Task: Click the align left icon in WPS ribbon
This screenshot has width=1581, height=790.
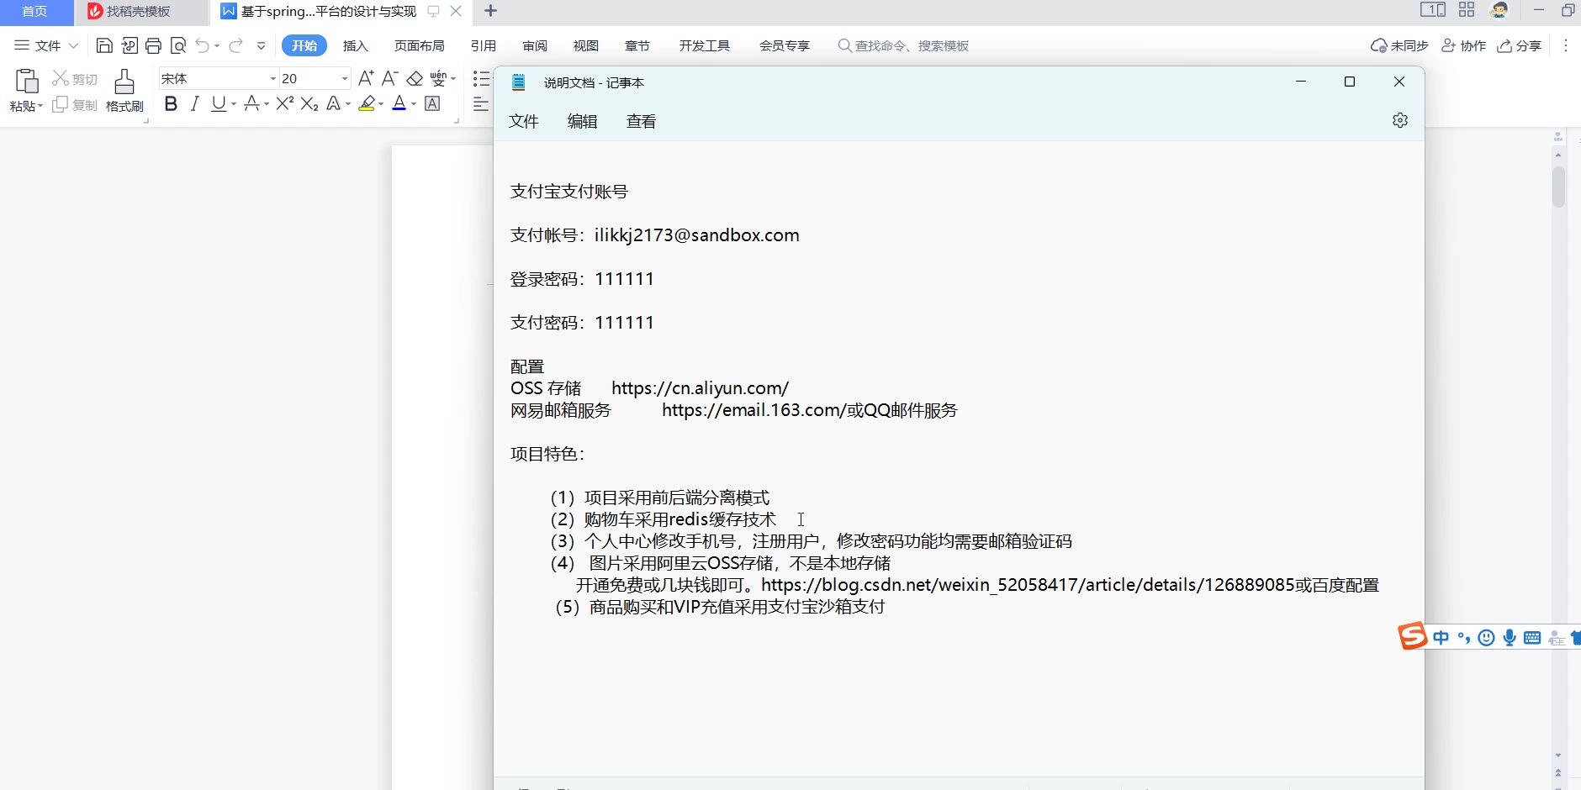Action: [x=481, y=103]
